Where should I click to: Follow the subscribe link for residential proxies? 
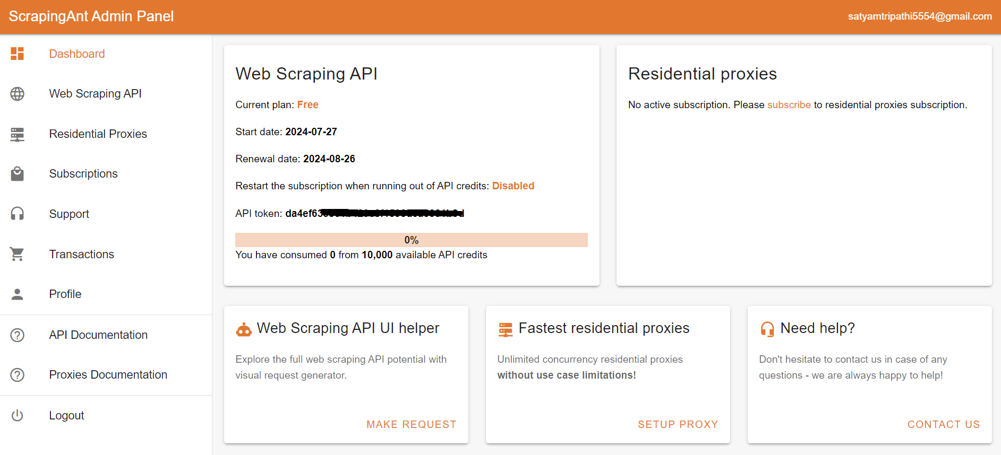click(789, 105)
